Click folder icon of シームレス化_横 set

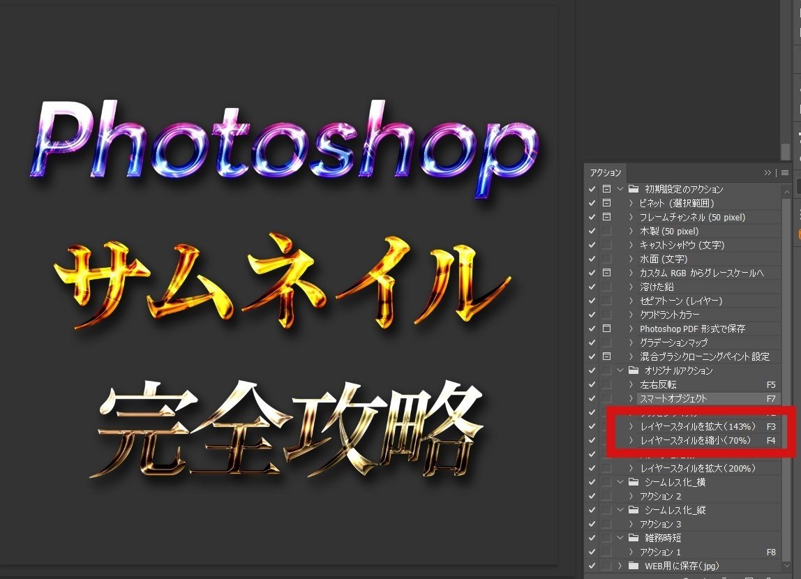(x=634, y=482)
